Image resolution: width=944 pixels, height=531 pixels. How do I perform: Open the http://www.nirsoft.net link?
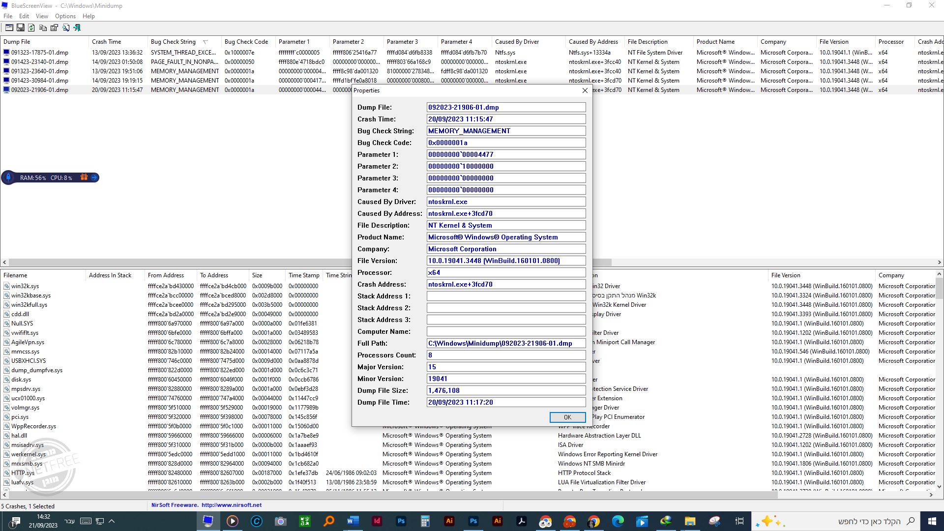232,505
